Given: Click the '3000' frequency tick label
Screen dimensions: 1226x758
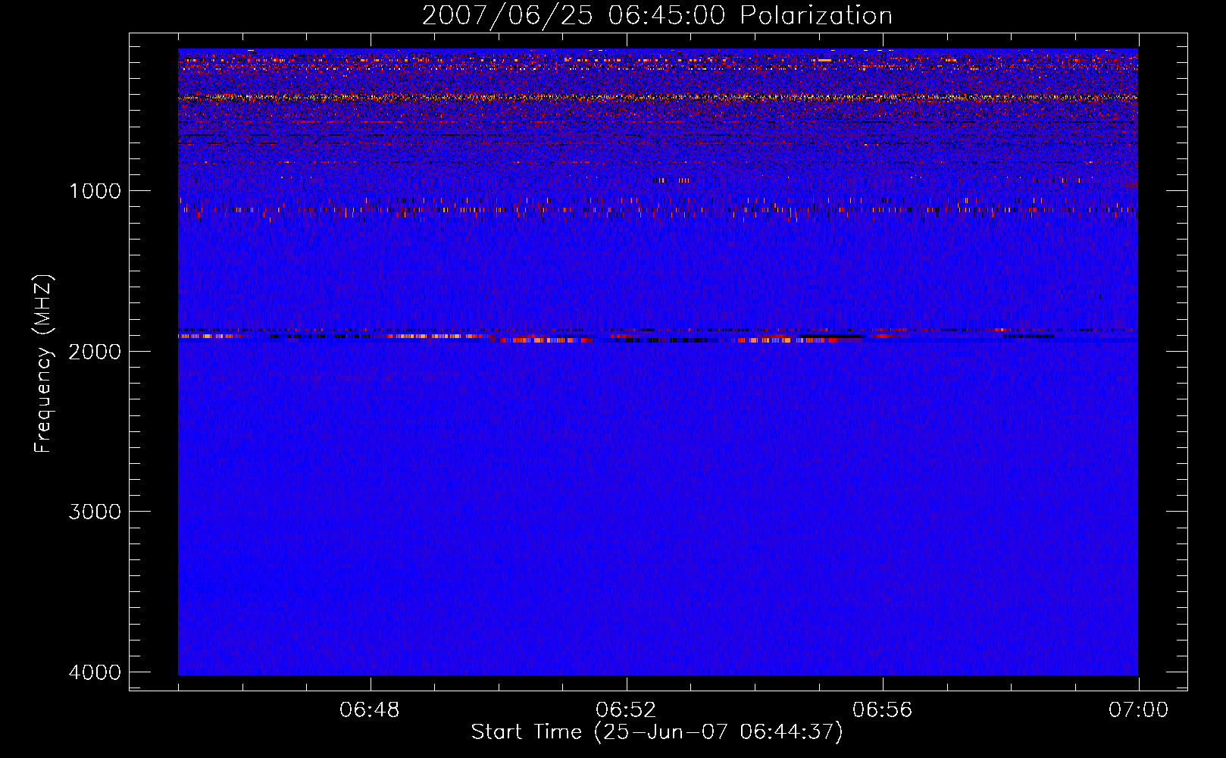Looking at the screenshot, I should click(95, 512).
